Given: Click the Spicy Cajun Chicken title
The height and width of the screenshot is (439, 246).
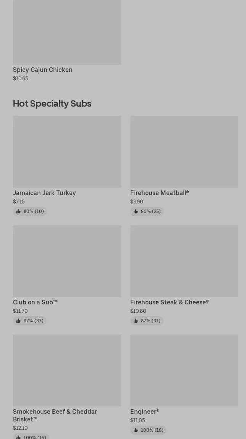Looking at the screenshot, I should point(42,70).
